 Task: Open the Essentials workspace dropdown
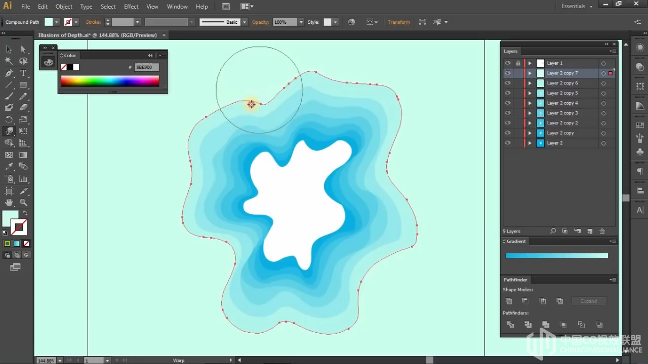pos(576,6)
